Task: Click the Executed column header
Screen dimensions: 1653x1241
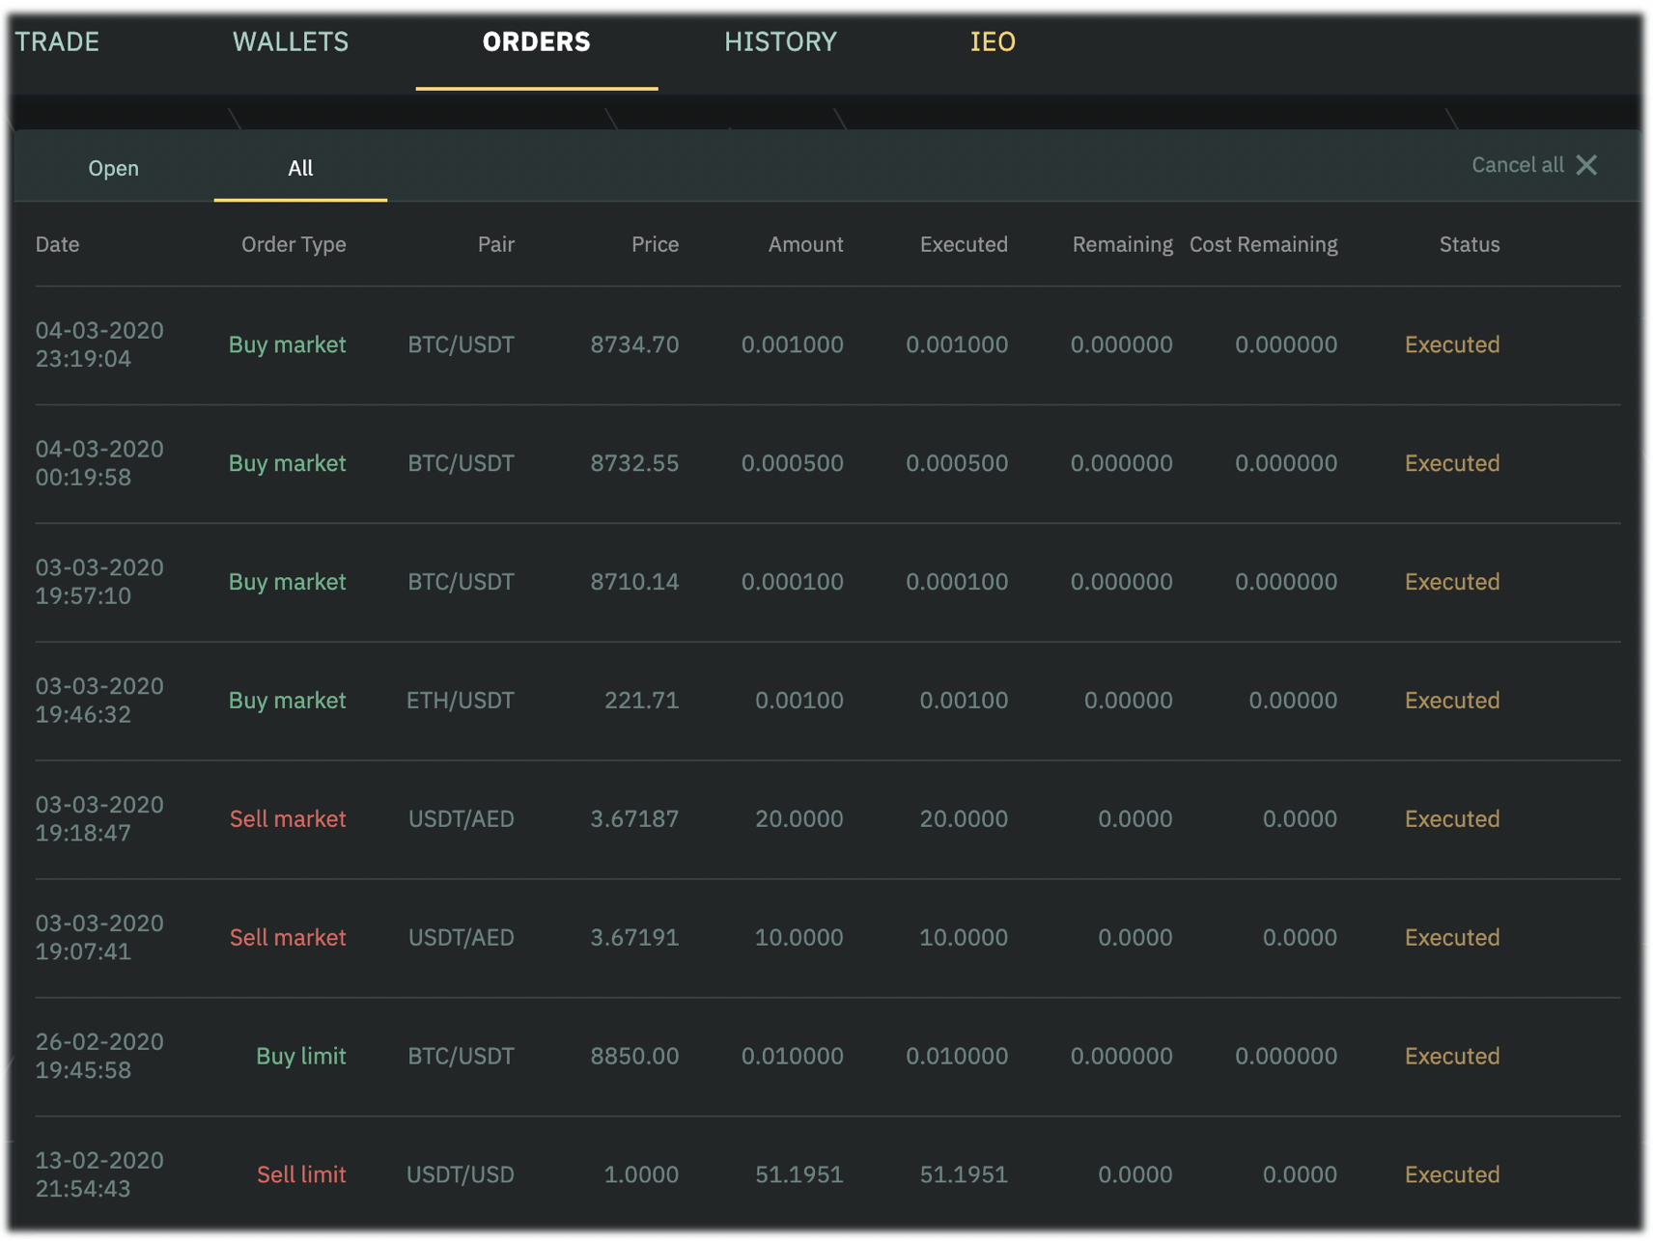Action: click(964, 244)
